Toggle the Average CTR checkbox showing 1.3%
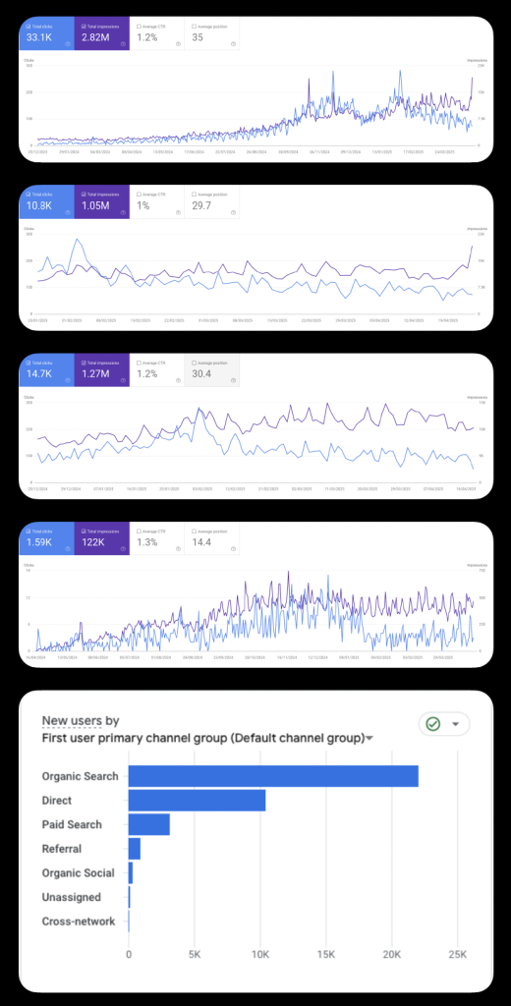 140,531
